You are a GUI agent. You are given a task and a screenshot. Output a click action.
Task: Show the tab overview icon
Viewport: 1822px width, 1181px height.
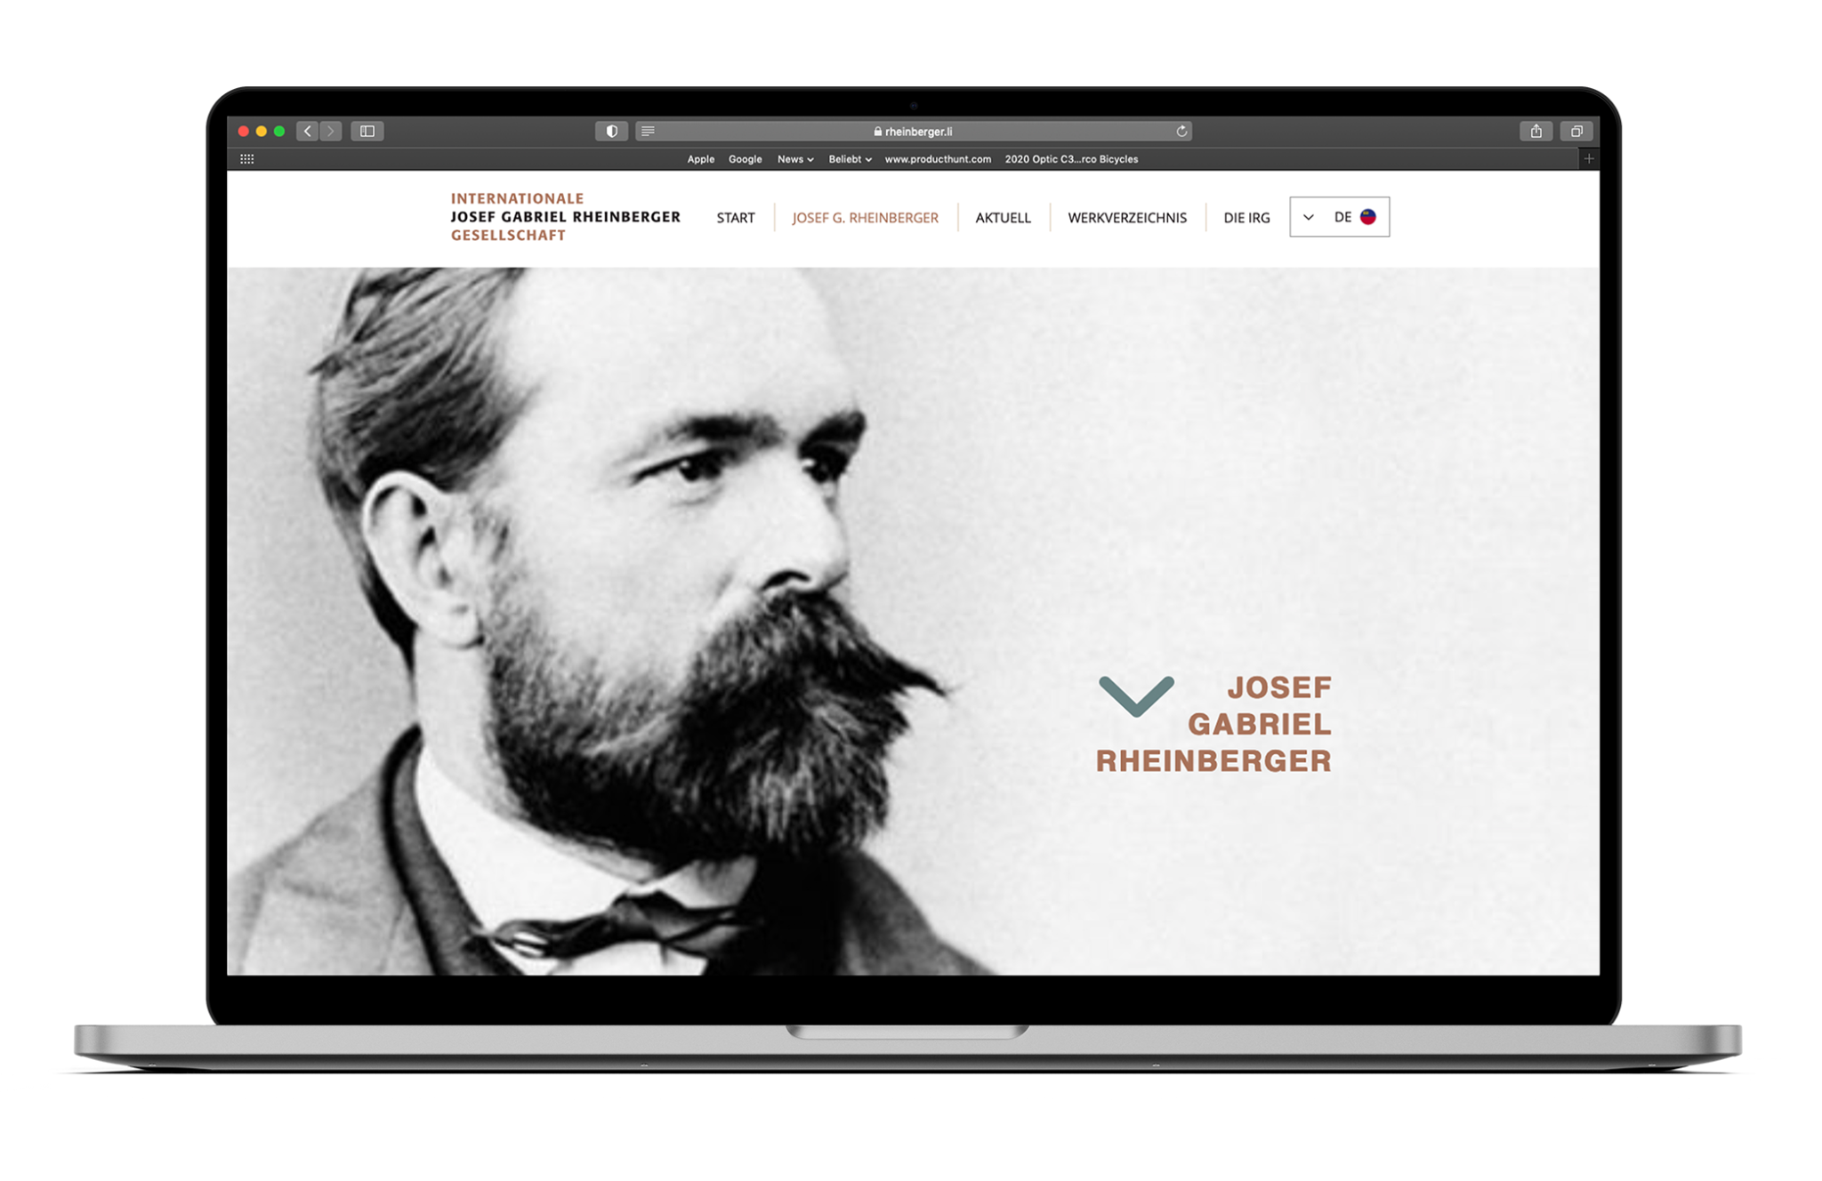1576,132
